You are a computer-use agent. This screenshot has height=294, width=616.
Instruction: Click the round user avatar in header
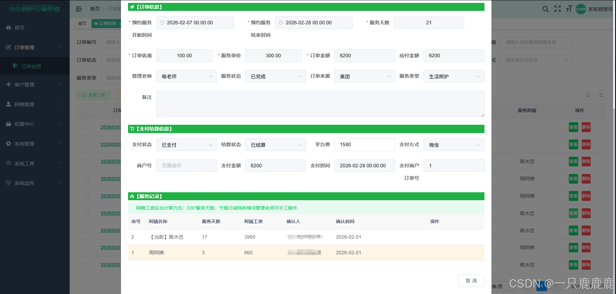point(581,9)
